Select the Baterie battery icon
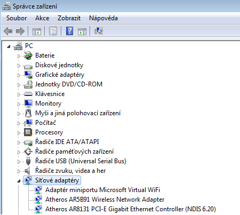The width and height of the screenshot is (240, 215). click(x=28, y=55)
